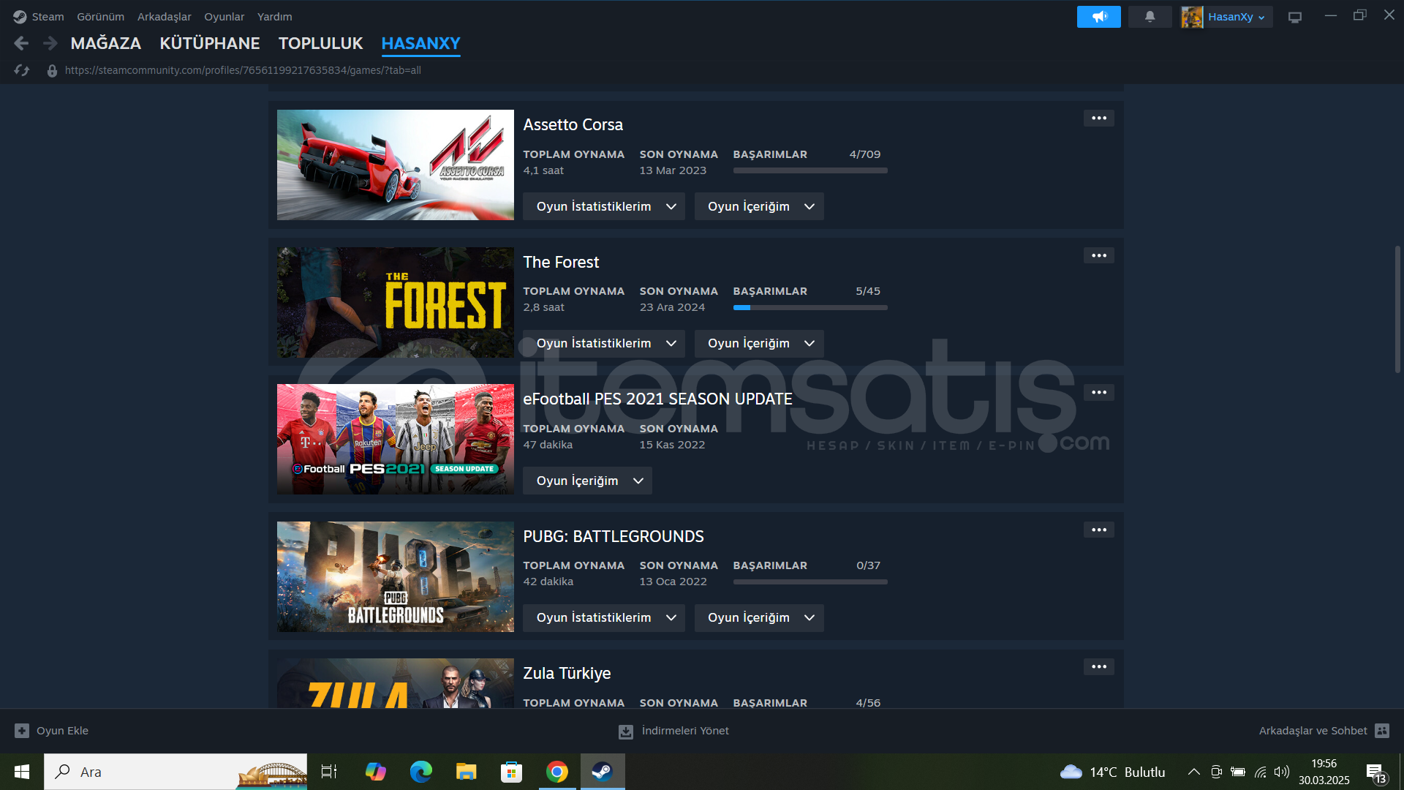This screenshot has height=790, width=1404.
Task: Open the Steam menu
Action: (x=48, y=17)
